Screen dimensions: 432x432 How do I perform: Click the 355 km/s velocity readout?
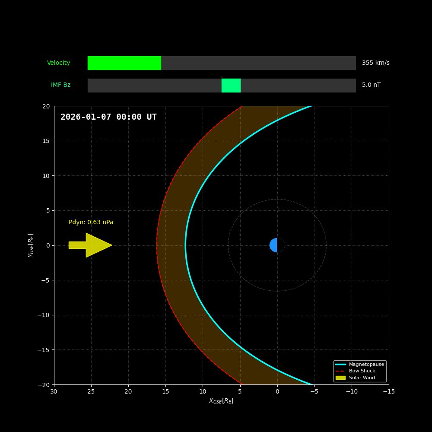pyautogui.click(x=375, y=63)
